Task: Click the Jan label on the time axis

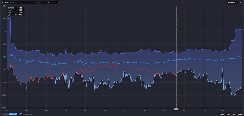Action: pyautogui.click(x=184, y=110)
